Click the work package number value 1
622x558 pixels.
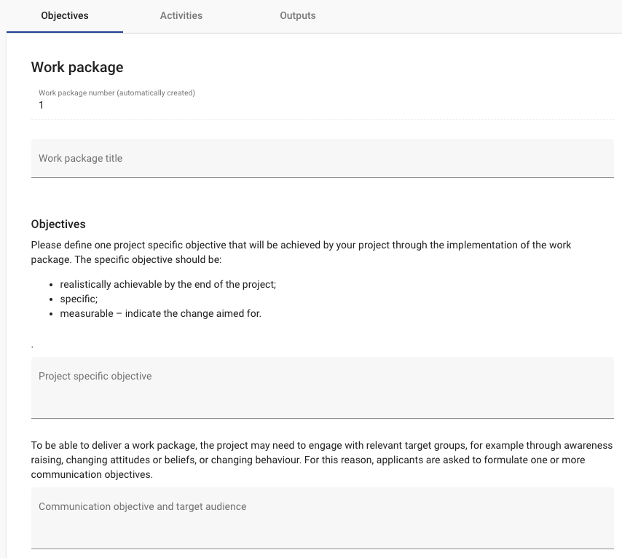[42, 105]
